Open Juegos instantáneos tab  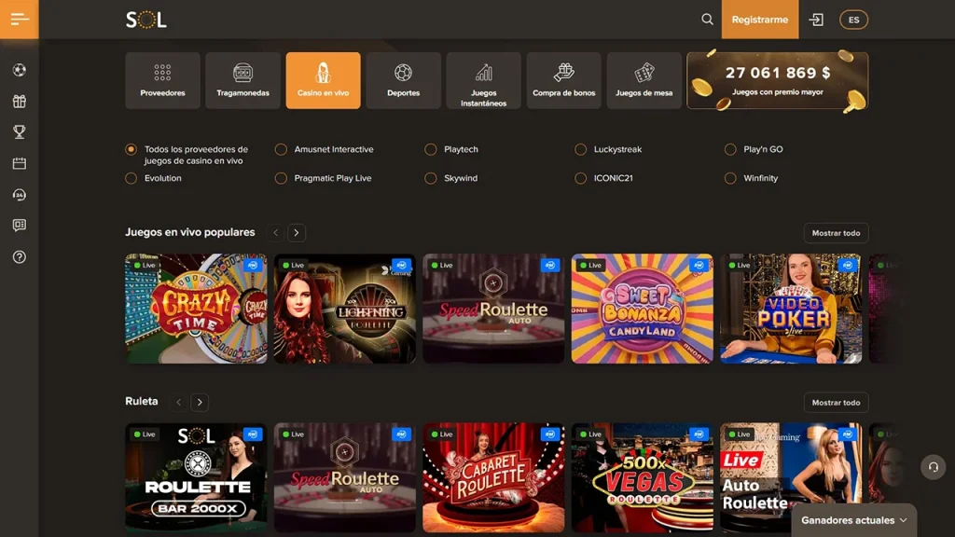(484, 80)
